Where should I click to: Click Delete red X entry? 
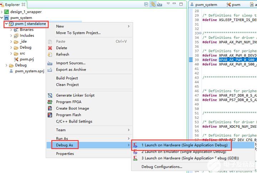pyautogui.click(x=90, y=48)
